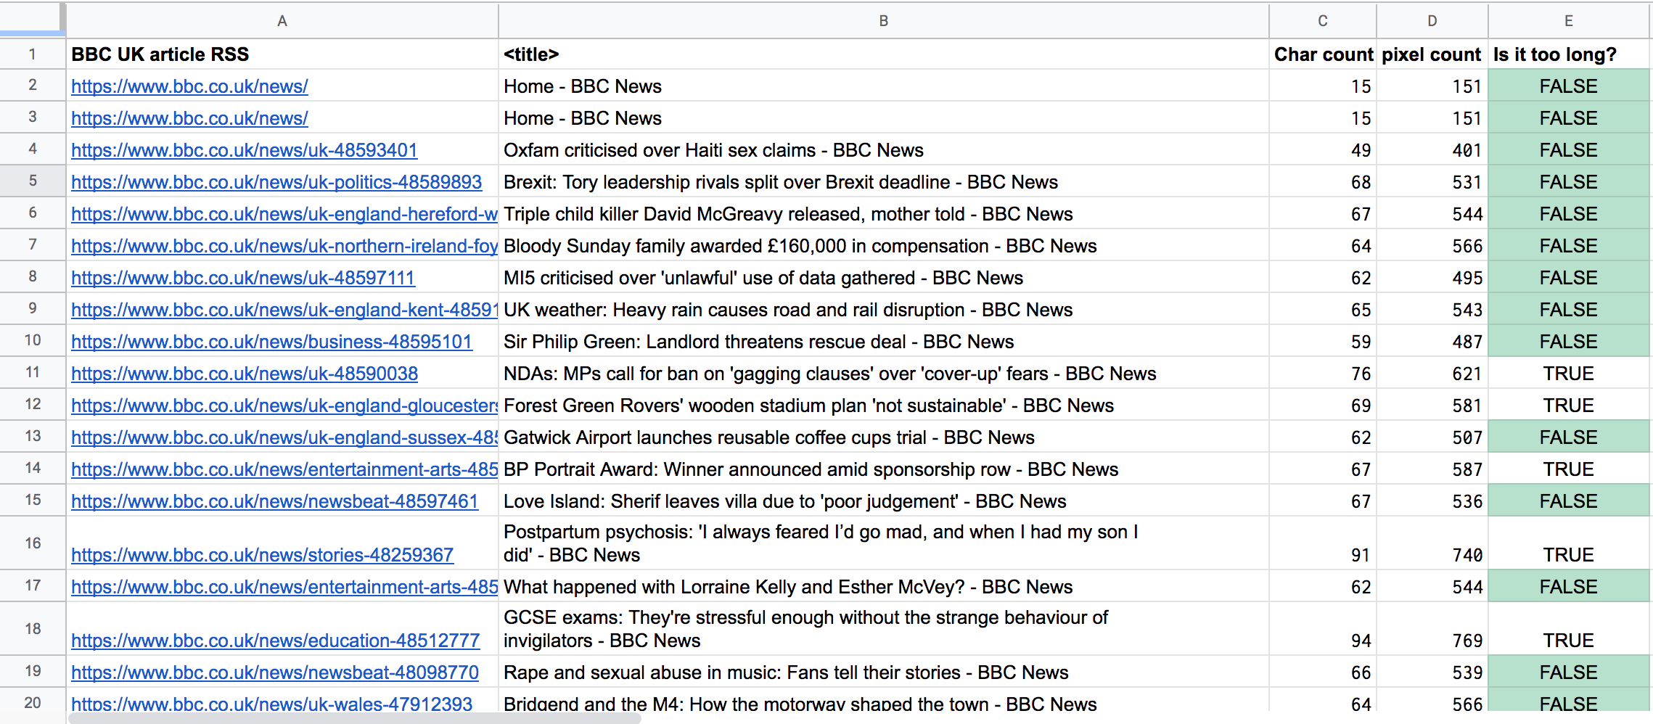This screenshot has width=1653, height=724.
Task: Select 'Sir Philip Green' title cell
Action: (x=883, y=341)
